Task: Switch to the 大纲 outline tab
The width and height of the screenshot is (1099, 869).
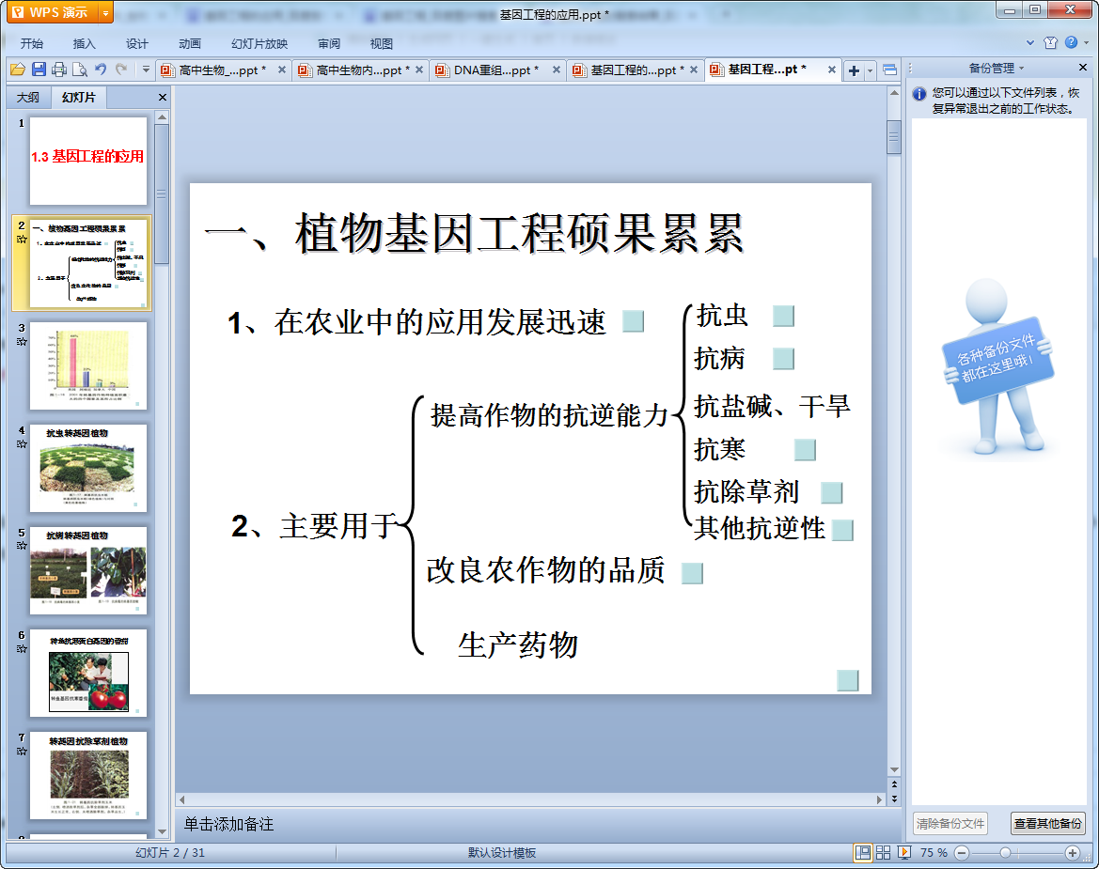Action: click(28, 98)
